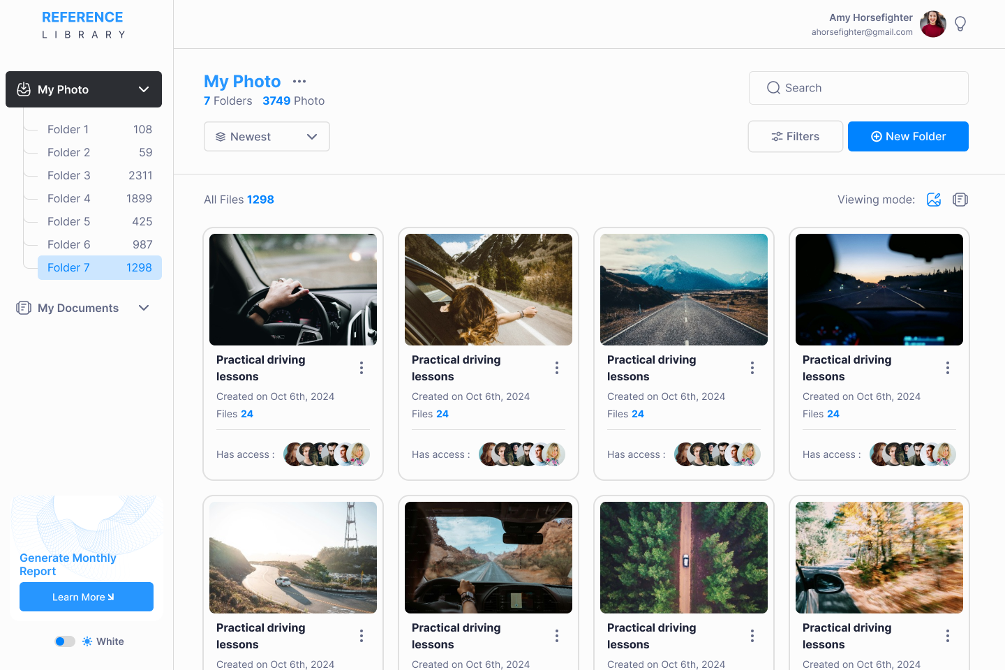This screenshot has height=670, width=1005.
Task: Open options menu of the woman-in-car-window card
Action: 557,368
